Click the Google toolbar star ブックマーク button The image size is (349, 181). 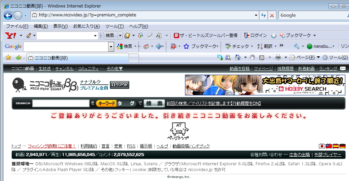click(201, 46)
